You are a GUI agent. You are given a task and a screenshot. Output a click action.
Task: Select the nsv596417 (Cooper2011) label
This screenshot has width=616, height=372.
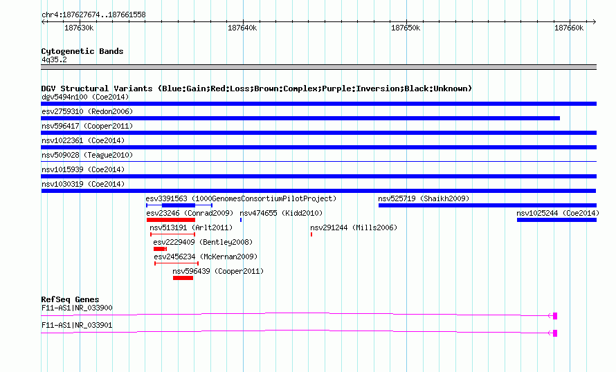point(87,126)
